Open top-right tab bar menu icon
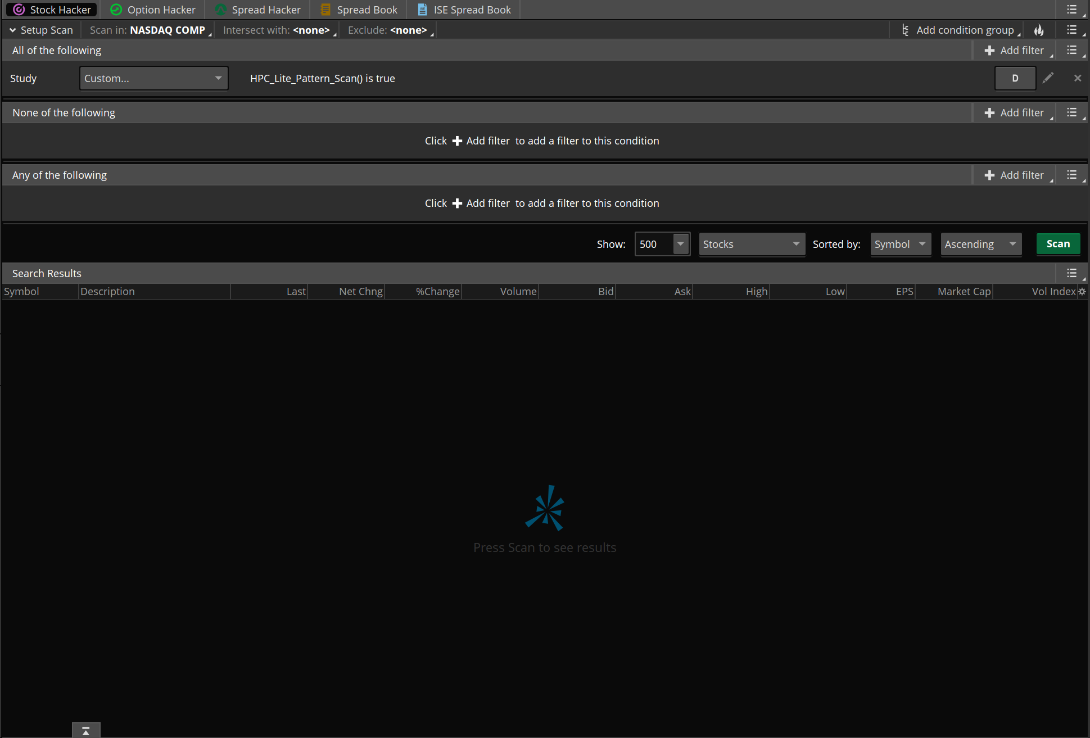The height and width of the screenshot is (738, 1090). click(1072, 10)
